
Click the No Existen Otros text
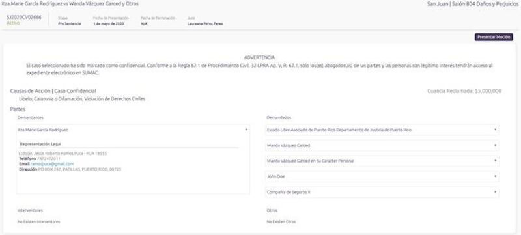coord(281,222)
